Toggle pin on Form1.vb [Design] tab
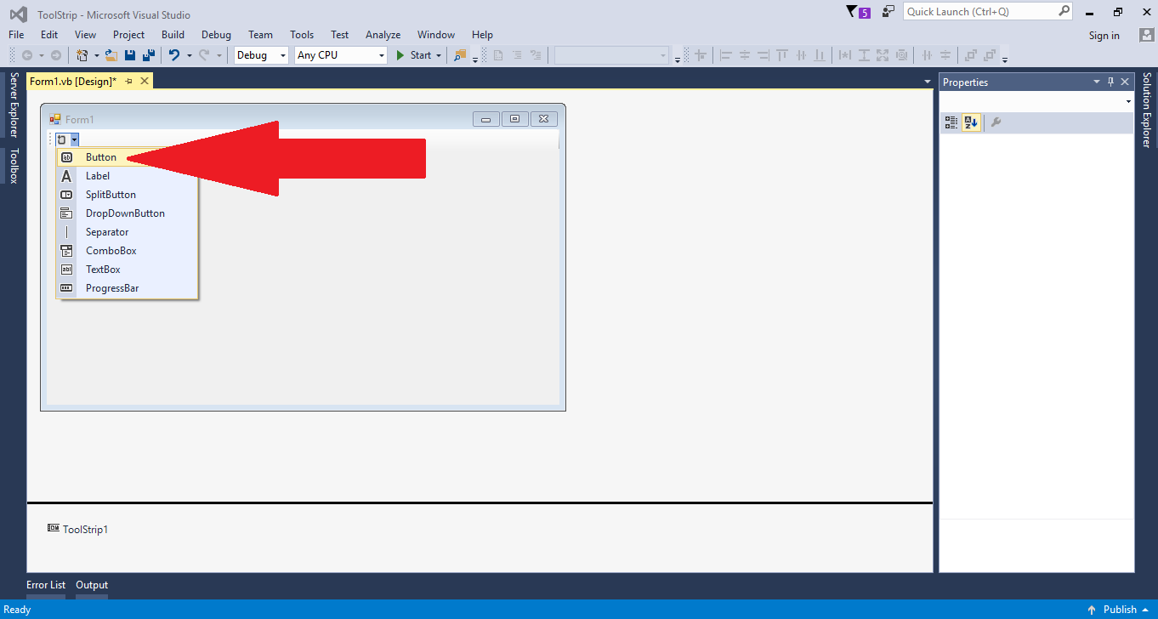 (x=129, y=81)
